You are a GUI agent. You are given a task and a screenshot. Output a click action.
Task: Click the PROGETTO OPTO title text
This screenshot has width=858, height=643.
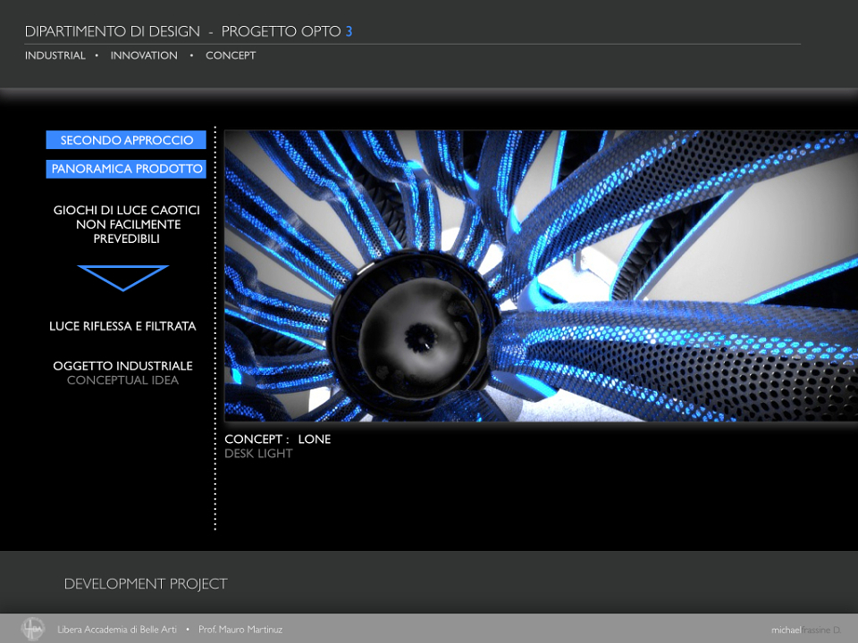tap(282, 31)
